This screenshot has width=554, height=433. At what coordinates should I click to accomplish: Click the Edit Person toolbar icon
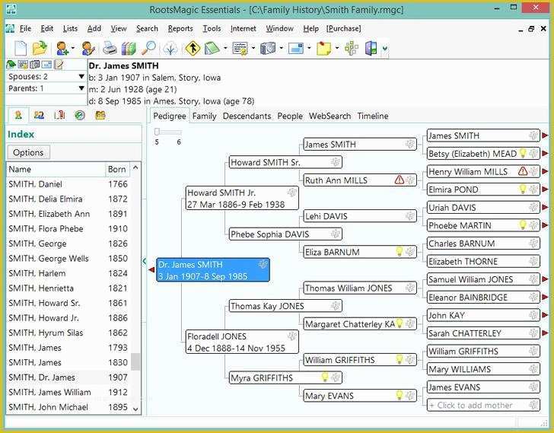pos(88,48)
